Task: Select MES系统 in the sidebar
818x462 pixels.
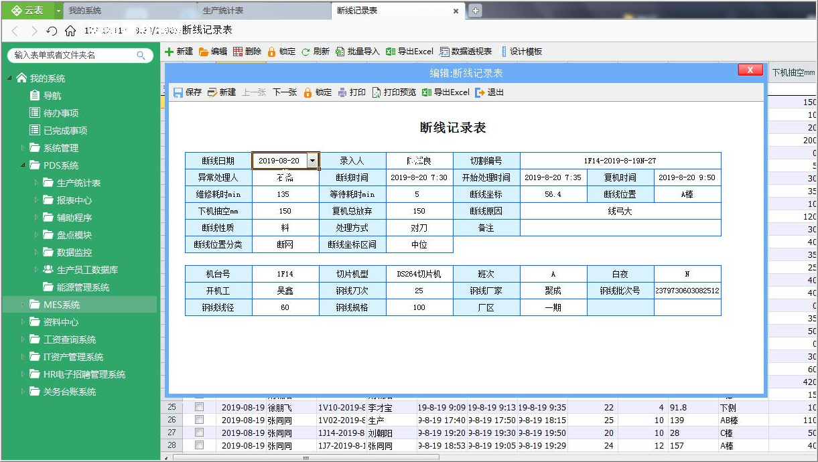Action: pos(62,305)
